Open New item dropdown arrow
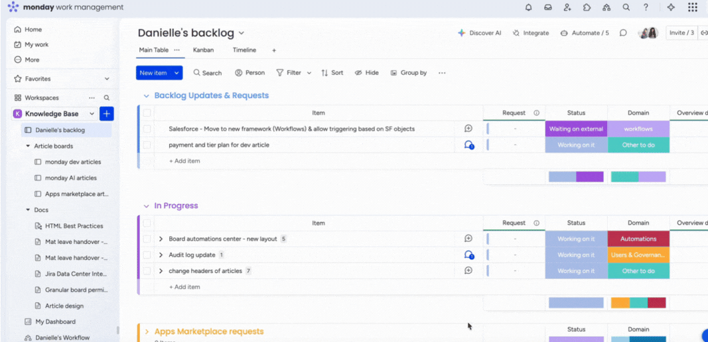Image resolution: width=708 pixels, height=342 pixels. click(x=177, y=73)
